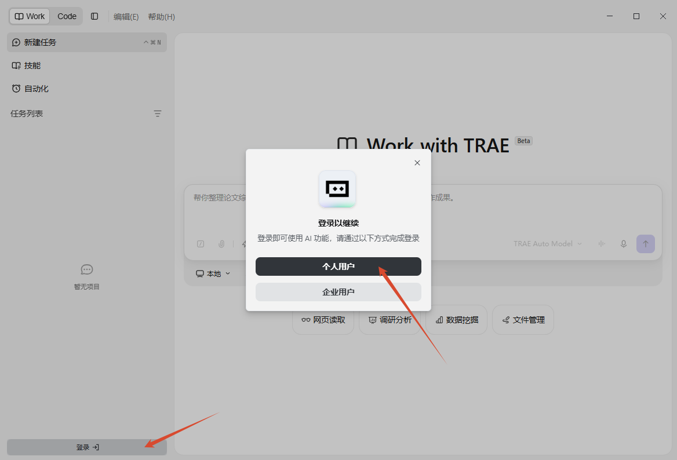Choose 企业用户 login option
Viewport: 677px width, 460px height.
point(338,292)
